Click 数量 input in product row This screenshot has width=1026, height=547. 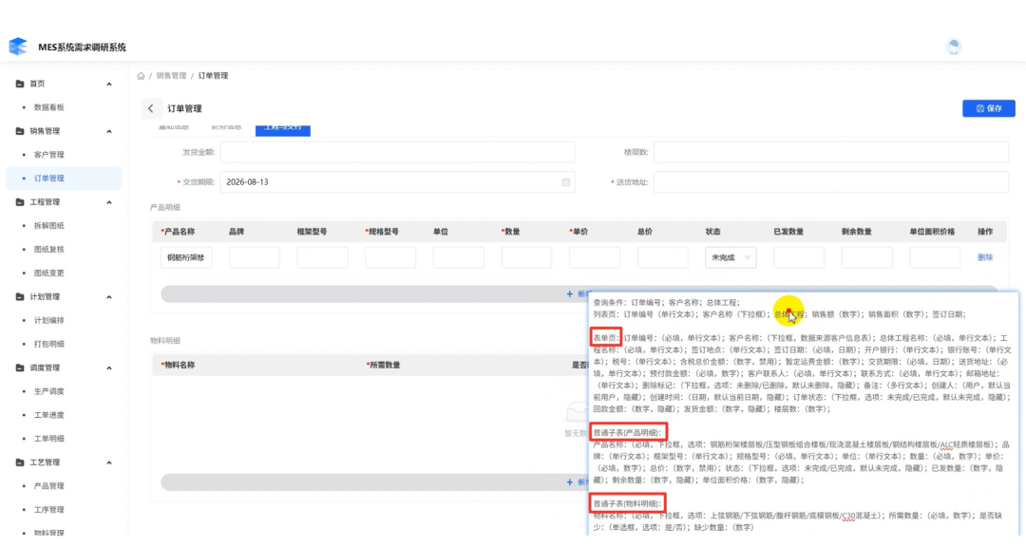click(526, 257)
